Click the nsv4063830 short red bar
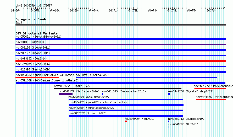233x137 pixels. tap(37, 78)
